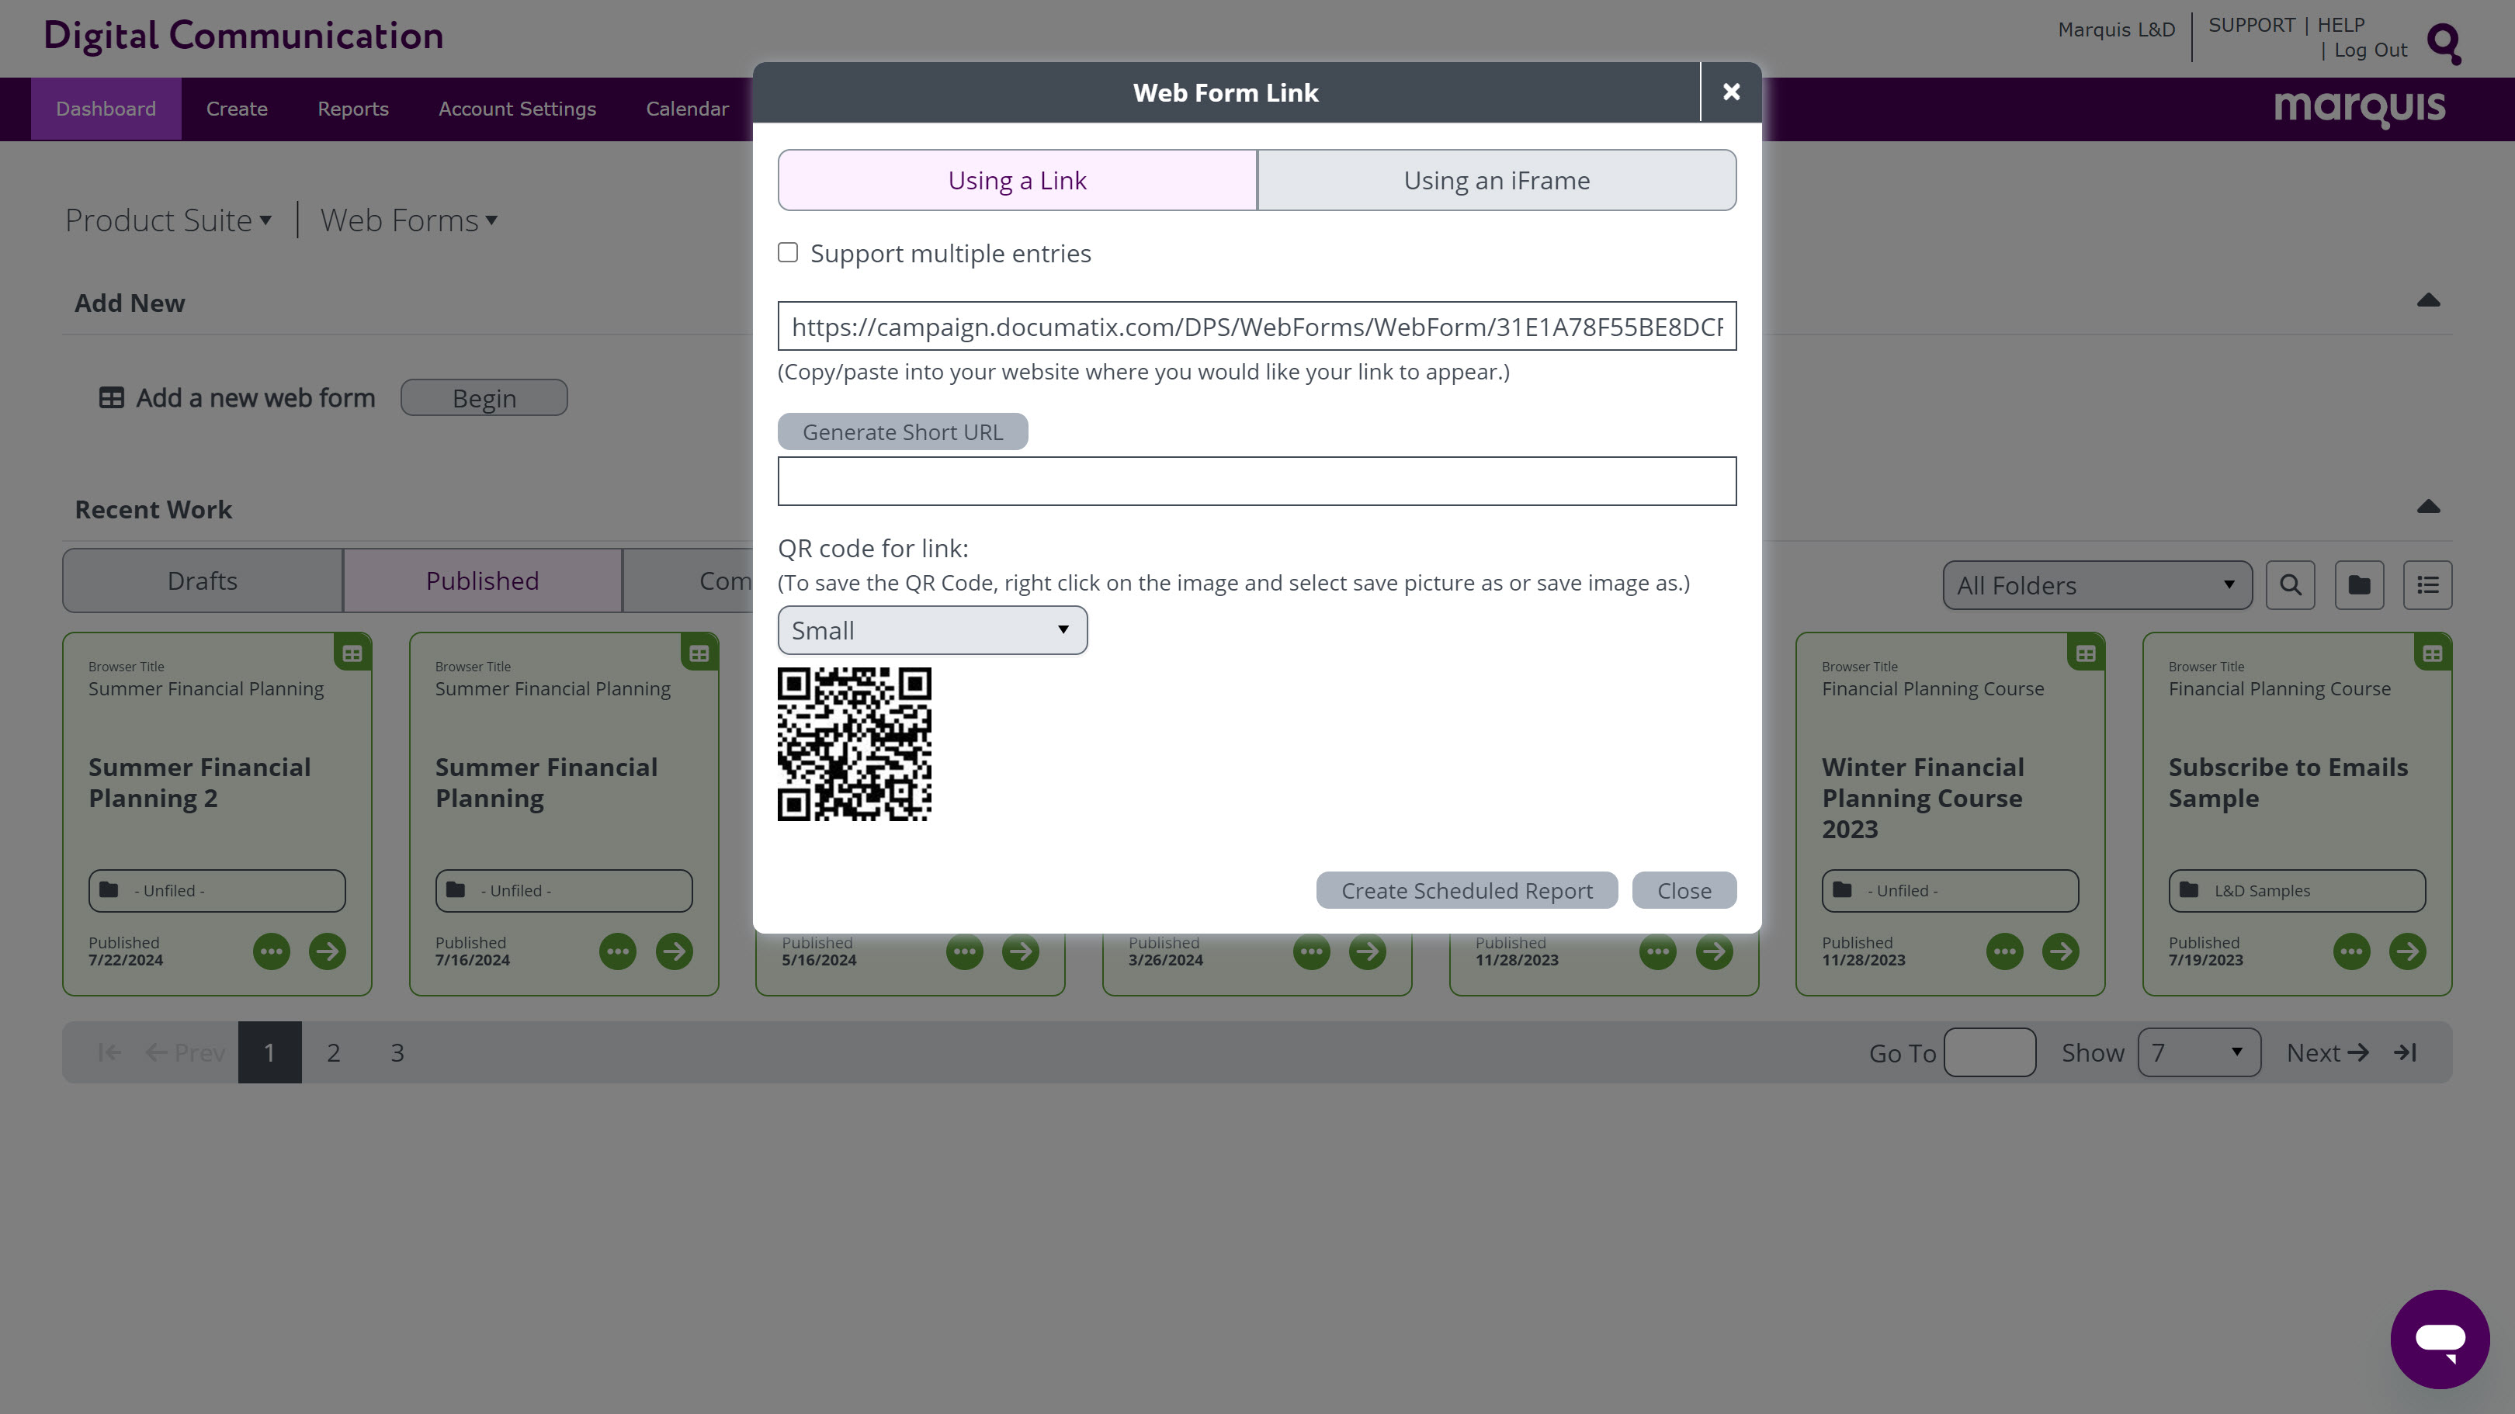Open the All Folders dropdown
Viewport: 2515px width, 1414px height.
click(x=2097, y=584)
